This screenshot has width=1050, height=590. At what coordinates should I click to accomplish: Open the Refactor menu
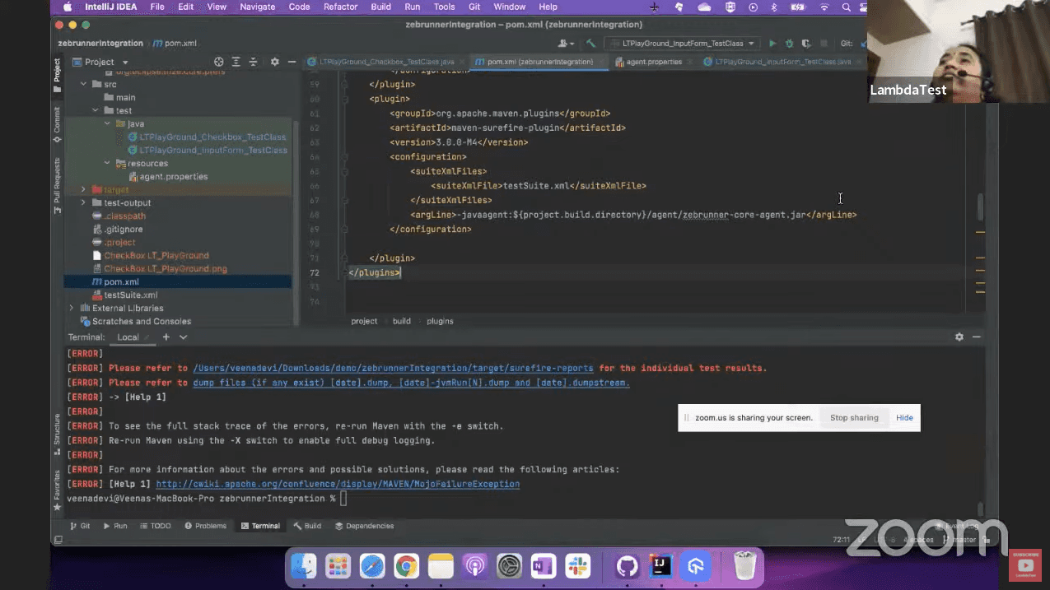[340, 7]
